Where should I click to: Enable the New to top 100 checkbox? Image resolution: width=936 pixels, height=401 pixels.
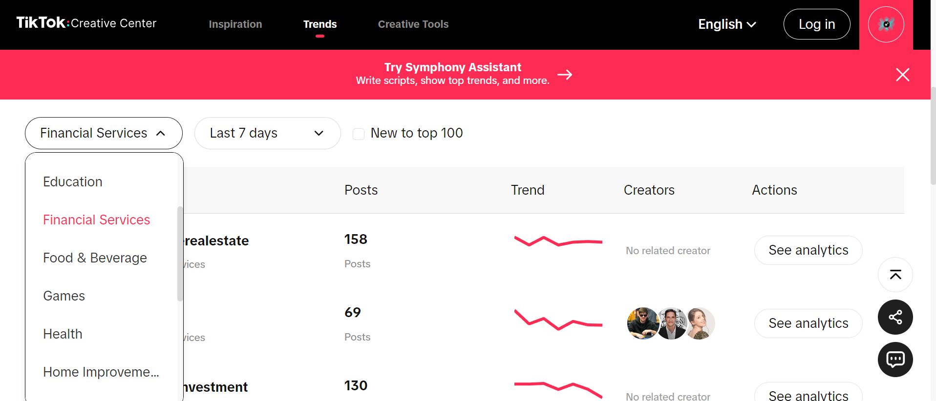(x=359, y=134)
